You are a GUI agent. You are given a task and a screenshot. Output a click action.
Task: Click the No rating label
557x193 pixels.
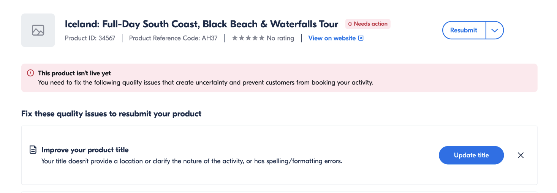tap(280, 38)
